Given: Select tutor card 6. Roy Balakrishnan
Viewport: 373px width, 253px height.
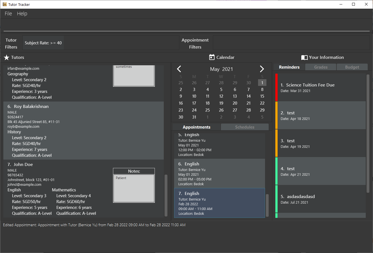Looking at the screenshot, I should click(83, 131).
